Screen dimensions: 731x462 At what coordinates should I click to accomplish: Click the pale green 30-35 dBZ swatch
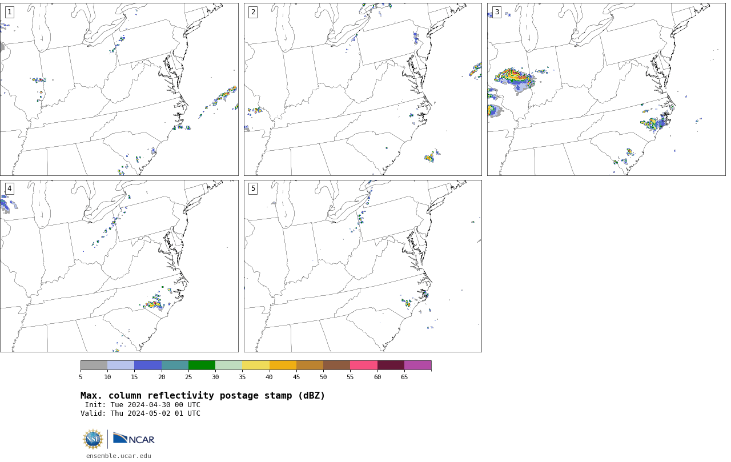228,365
